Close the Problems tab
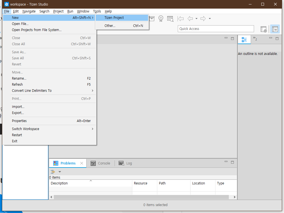The width and height of the screenshot is (284, 213). [x=82, y=163]
